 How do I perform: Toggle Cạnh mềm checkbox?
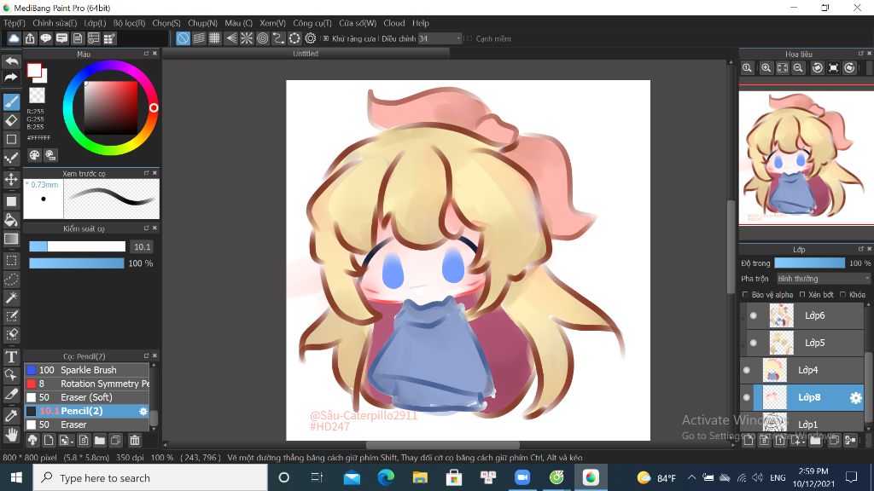pyautogui.click(x=469, y=38)
